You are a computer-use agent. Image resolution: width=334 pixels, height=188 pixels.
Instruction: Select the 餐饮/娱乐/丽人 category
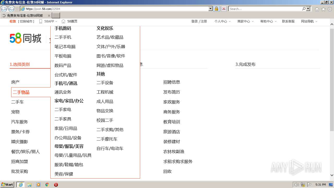[26, 152]
